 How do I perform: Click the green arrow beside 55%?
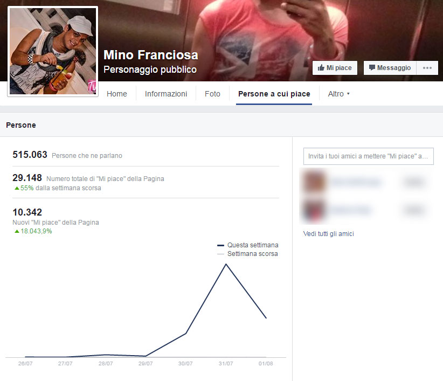(x=17, y=188)
